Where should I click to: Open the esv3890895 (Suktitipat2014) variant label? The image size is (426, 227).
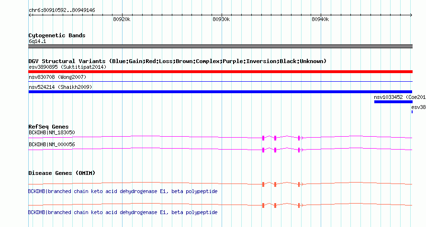coord(67,67)
